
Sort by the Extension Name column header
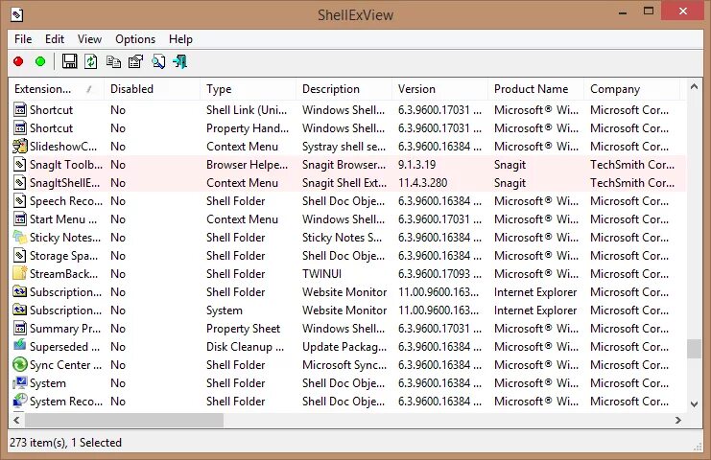click(57, 89)
